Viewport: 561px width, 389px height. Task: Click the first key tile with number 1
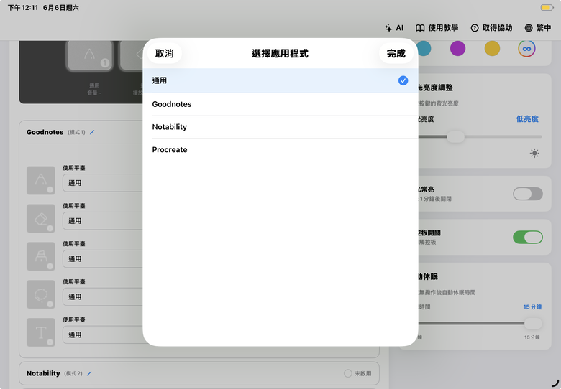click(89, 55)
